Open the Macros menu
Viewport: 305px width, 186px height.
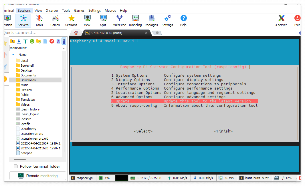(110, 11)
